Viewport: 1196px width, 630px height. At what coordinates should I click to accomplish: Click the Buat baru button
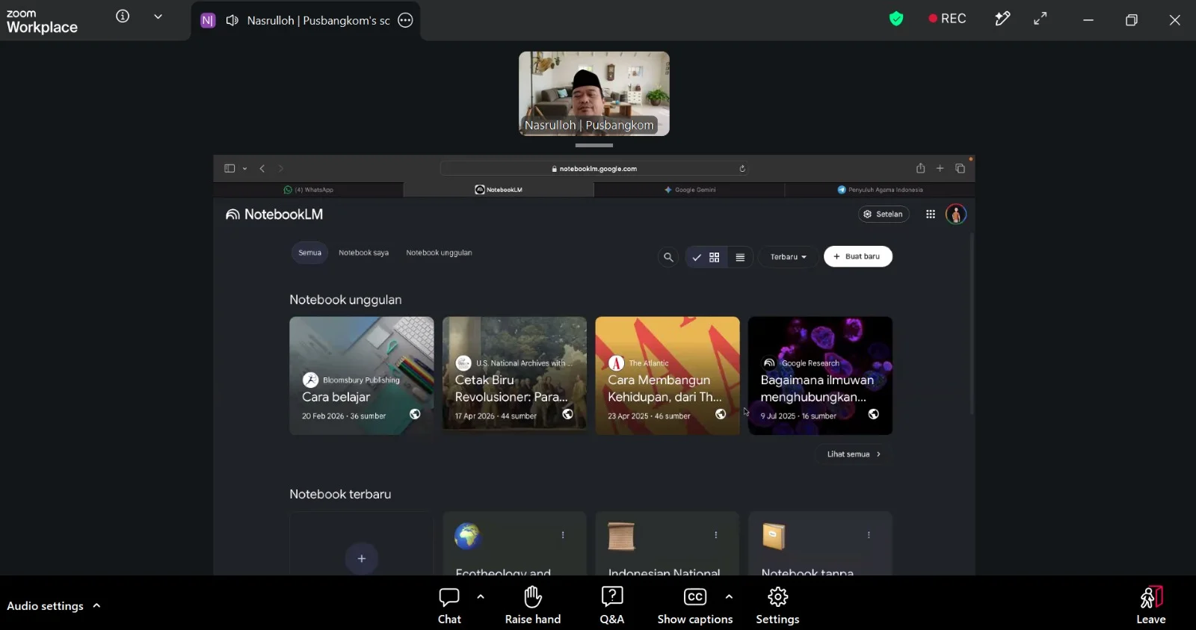point(858,256)
